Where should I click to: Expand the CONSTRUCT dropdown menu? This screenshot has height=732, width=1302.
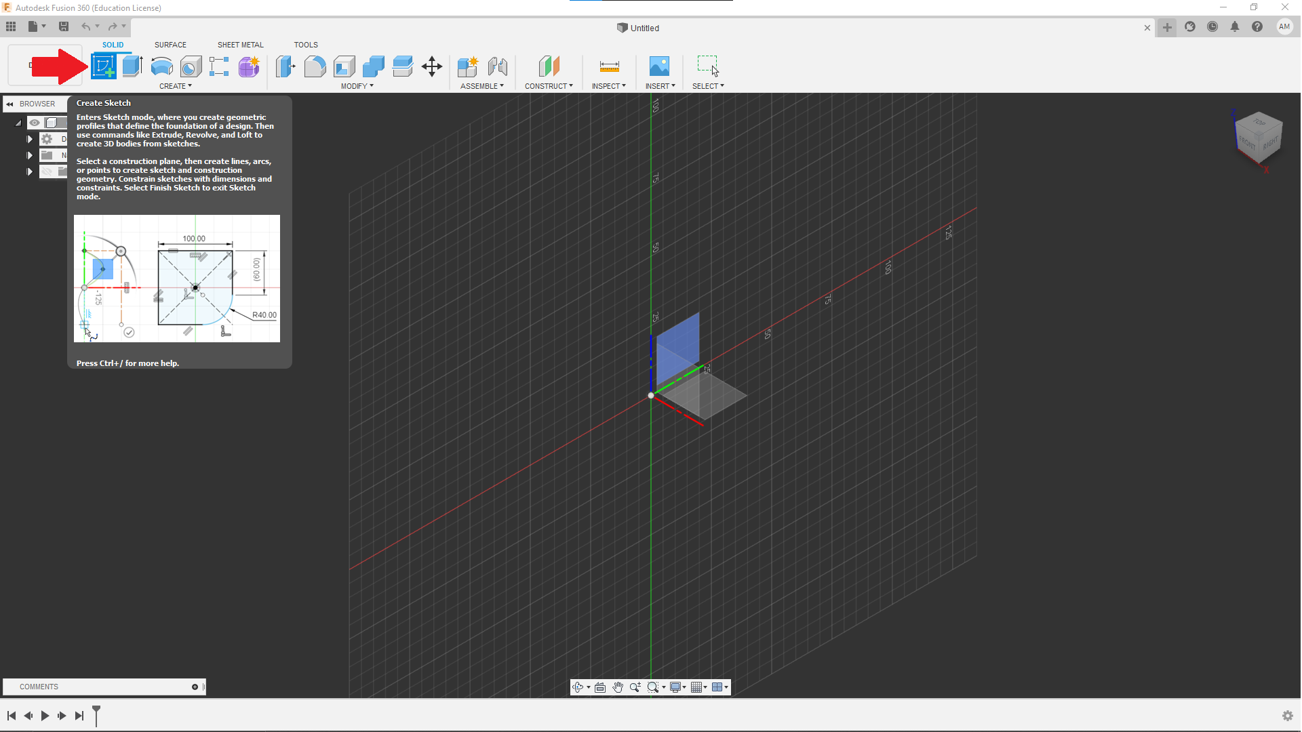(548, 86)
